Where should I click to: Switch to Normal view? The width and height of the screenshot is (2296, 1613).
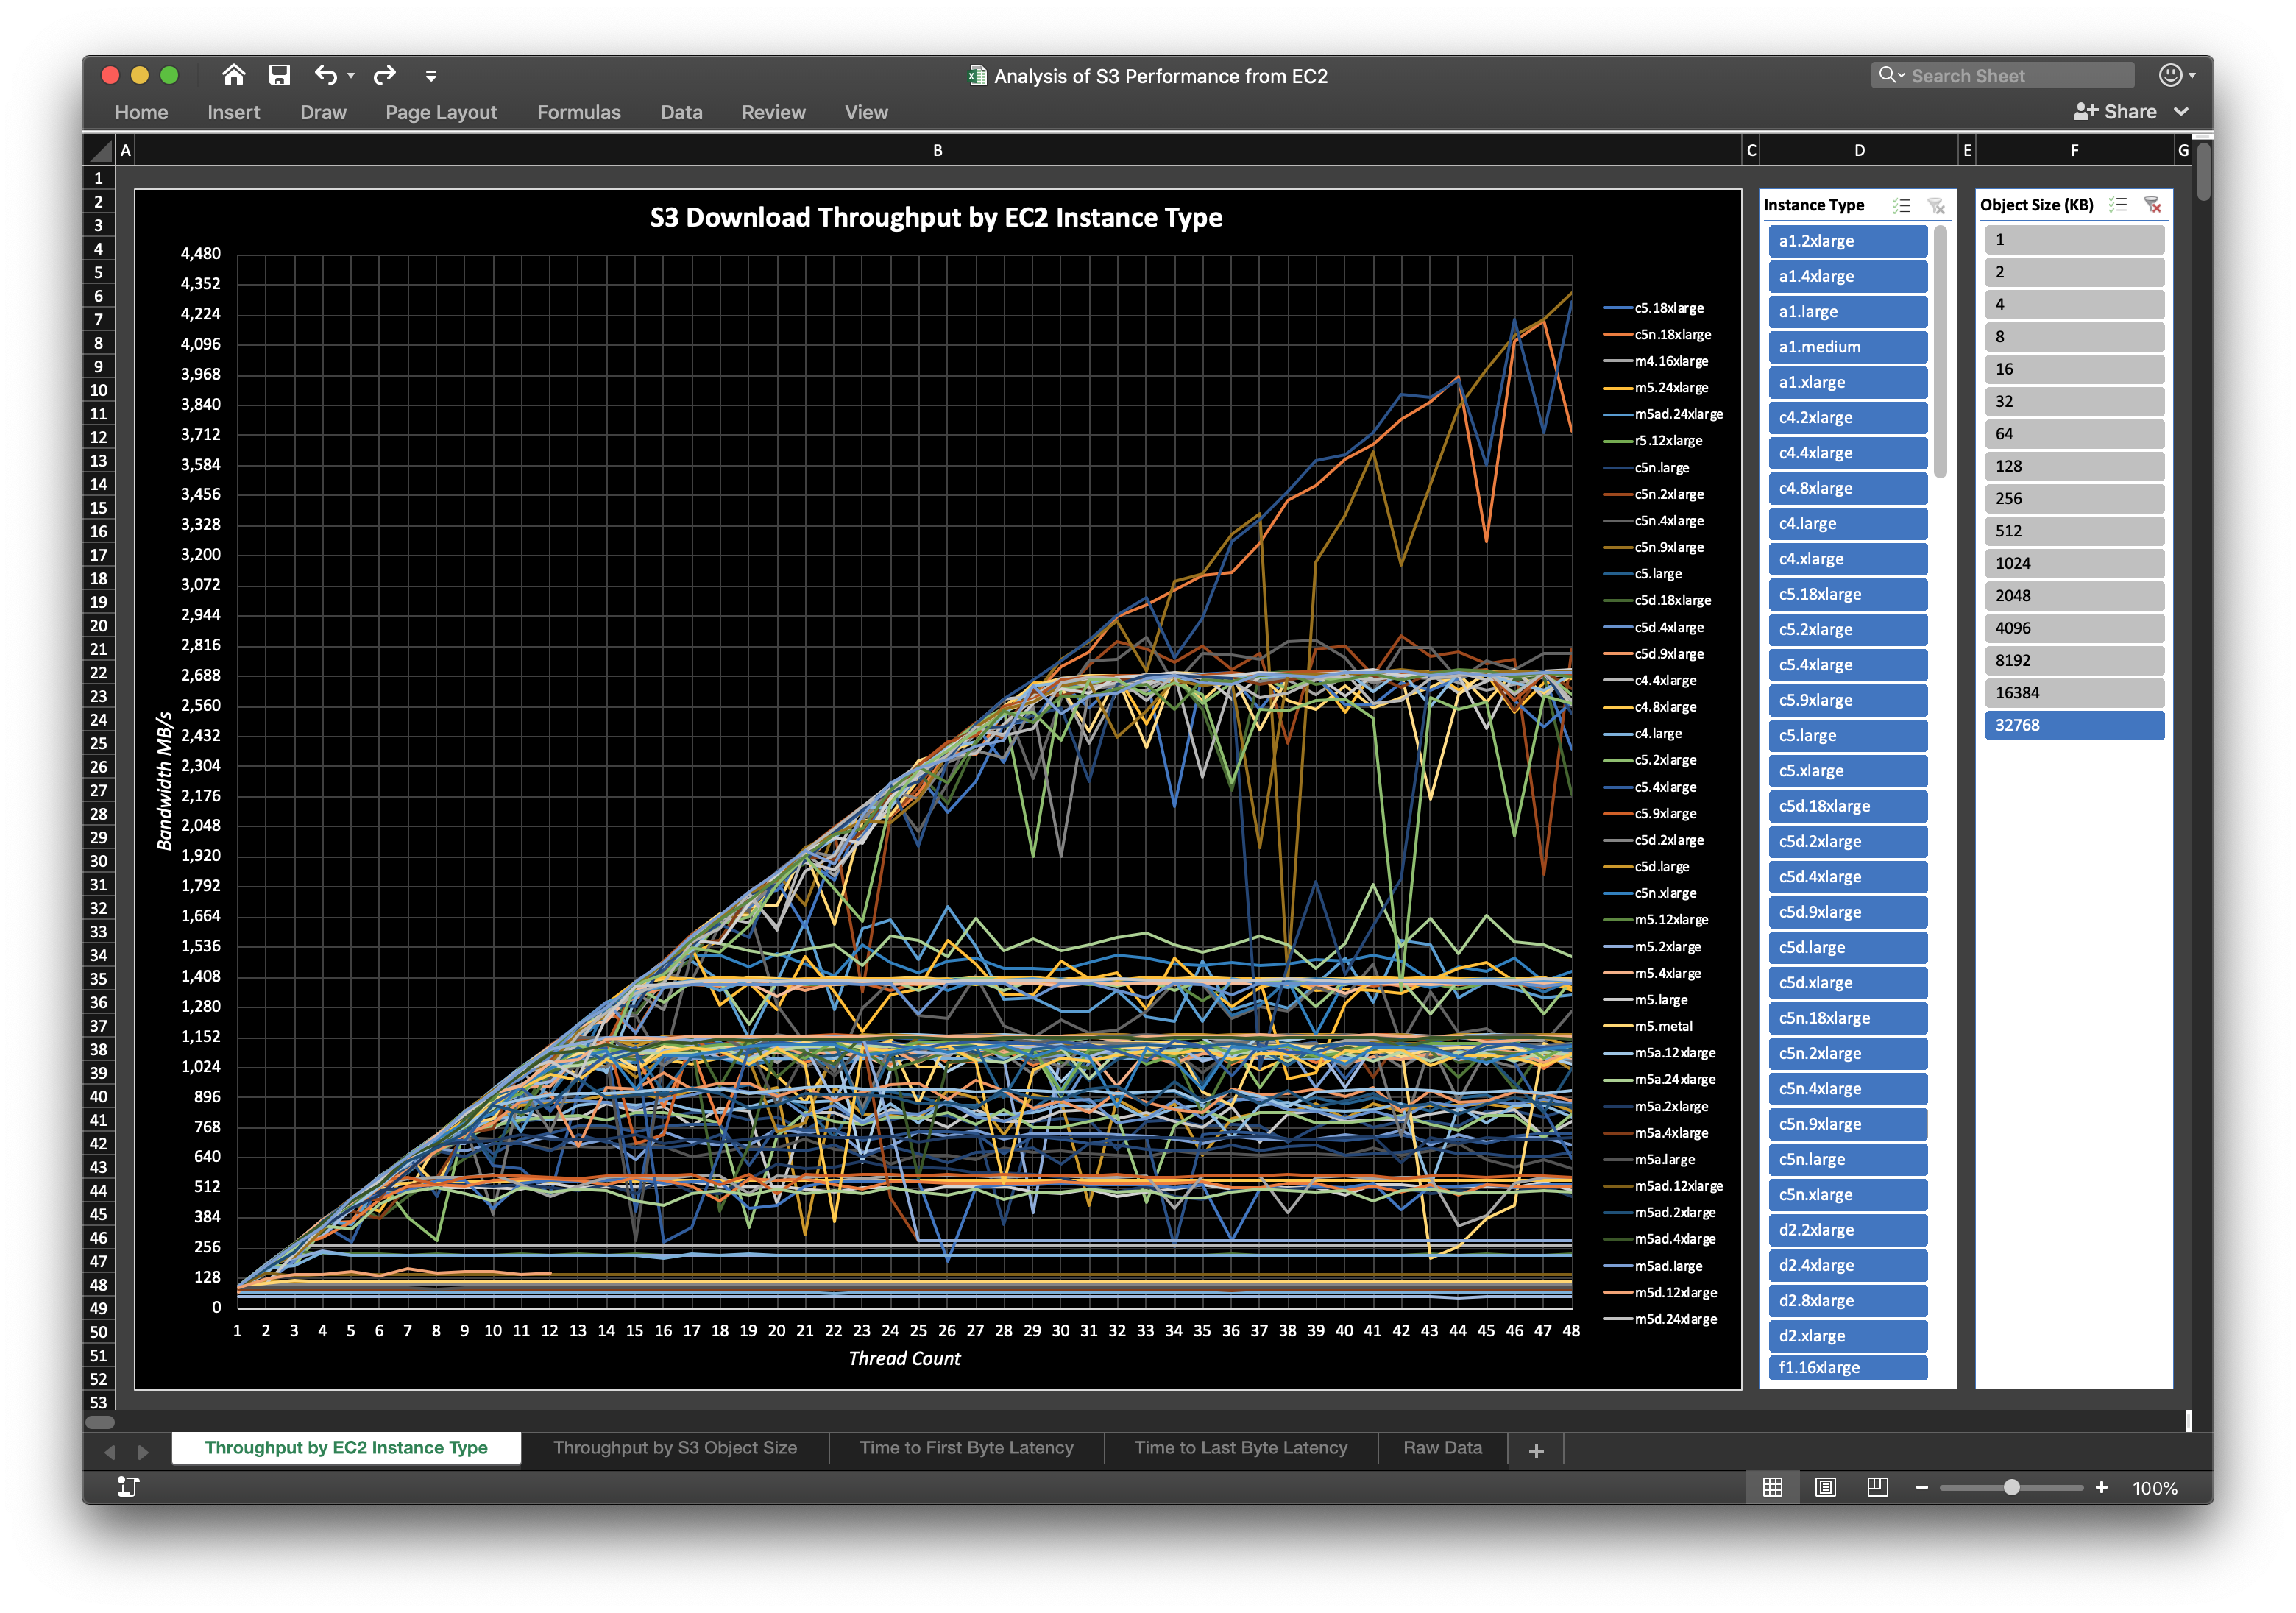click(x=1772, y=1488)
